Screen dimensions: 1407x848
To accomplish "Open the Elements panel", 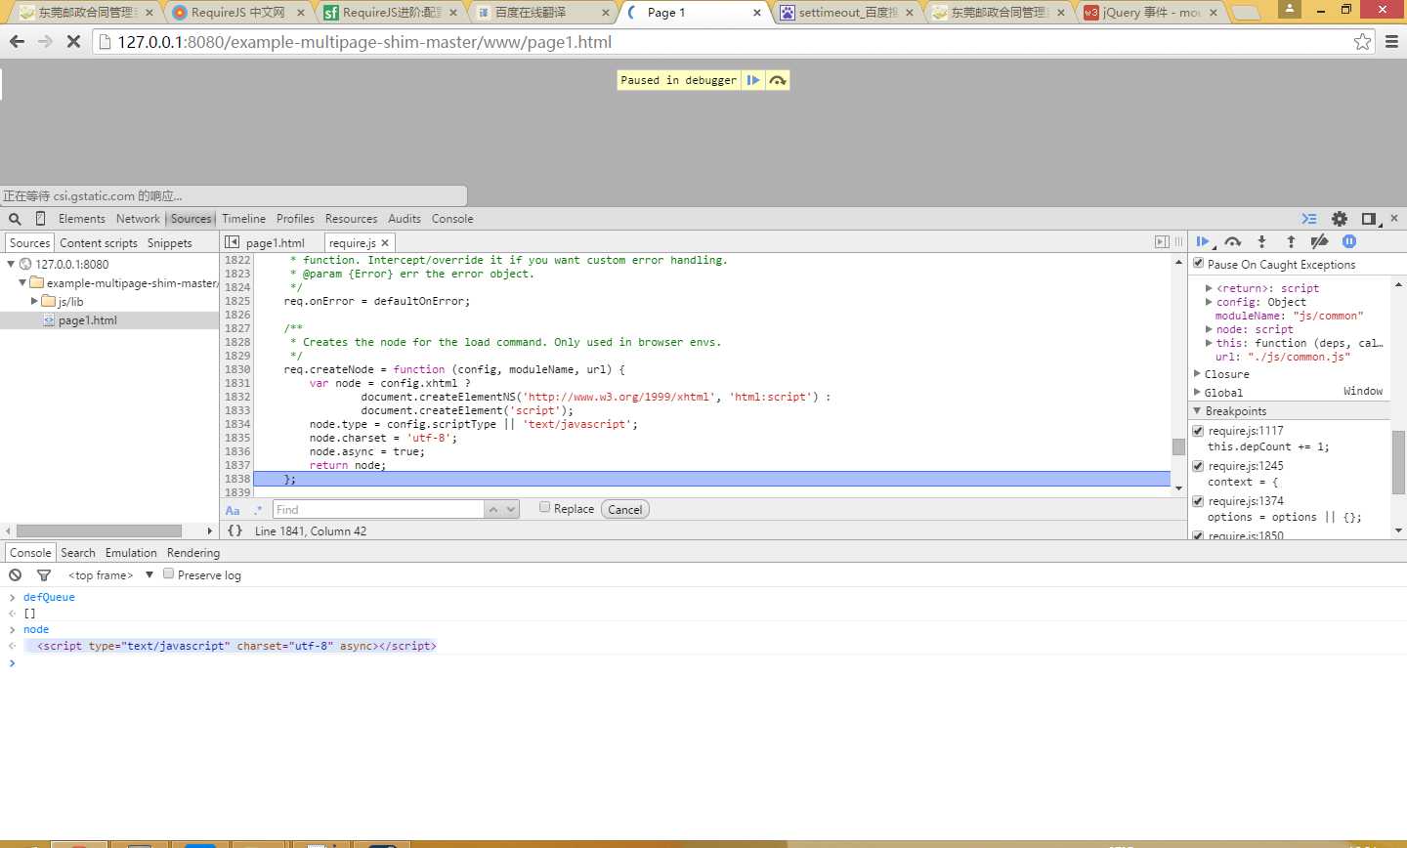I will [81, 219].
